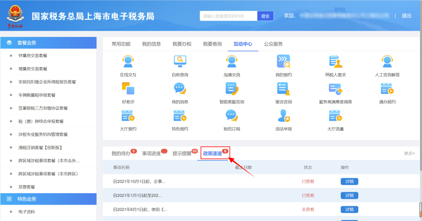Open the 在线交互 online interaction icon
The width and height of the screenshot is (422, 221).
coord(128,61)
